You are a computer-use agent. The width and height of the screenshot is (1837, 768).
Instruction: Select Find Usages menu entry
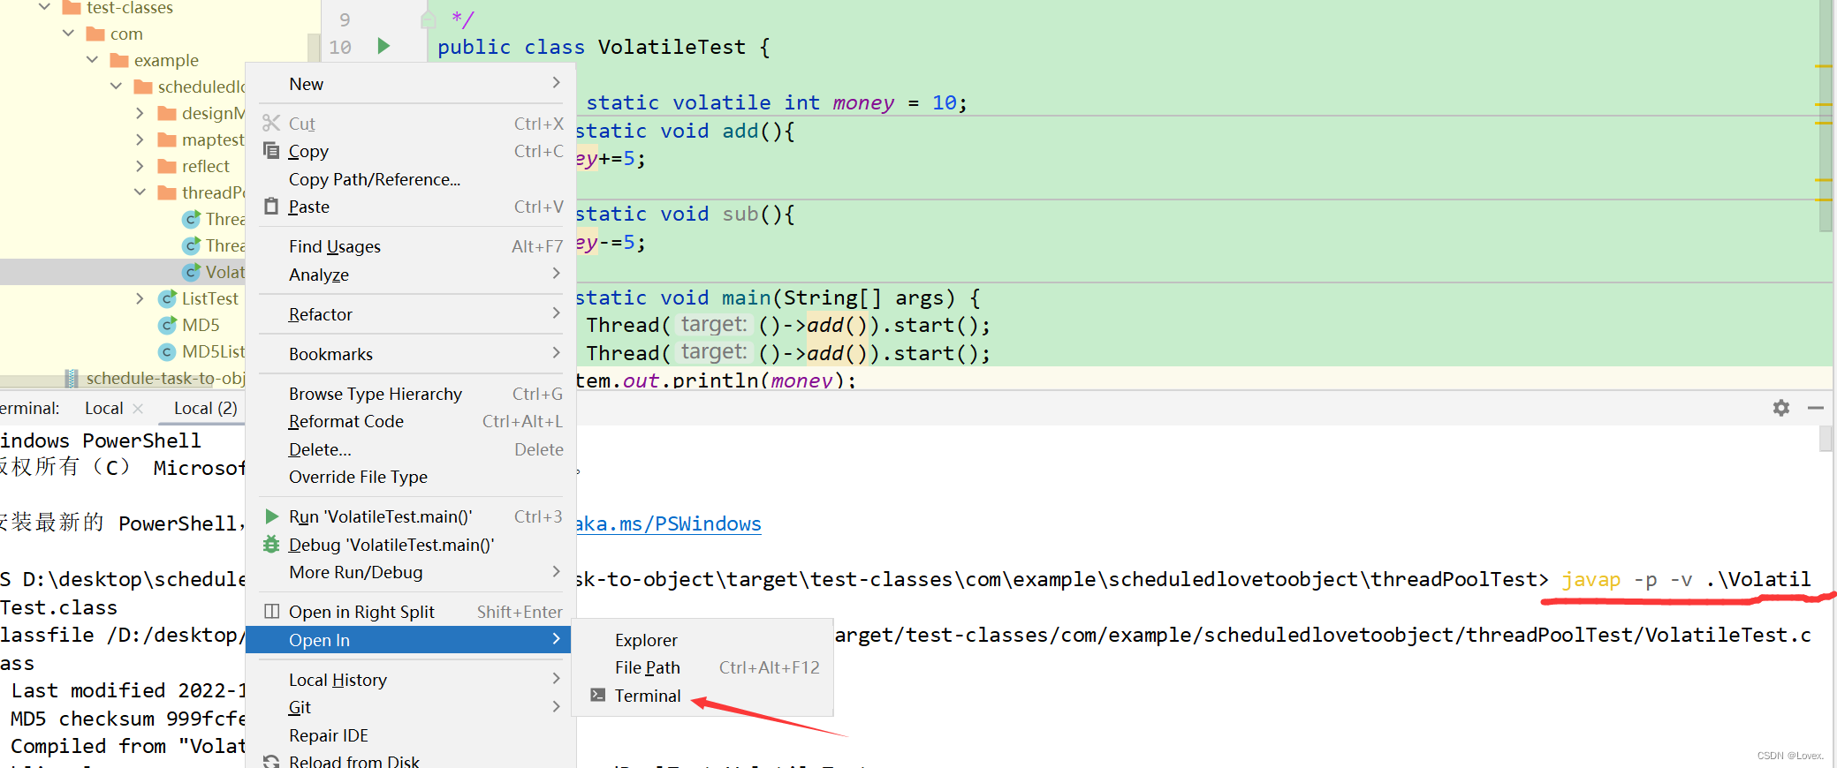411,246
